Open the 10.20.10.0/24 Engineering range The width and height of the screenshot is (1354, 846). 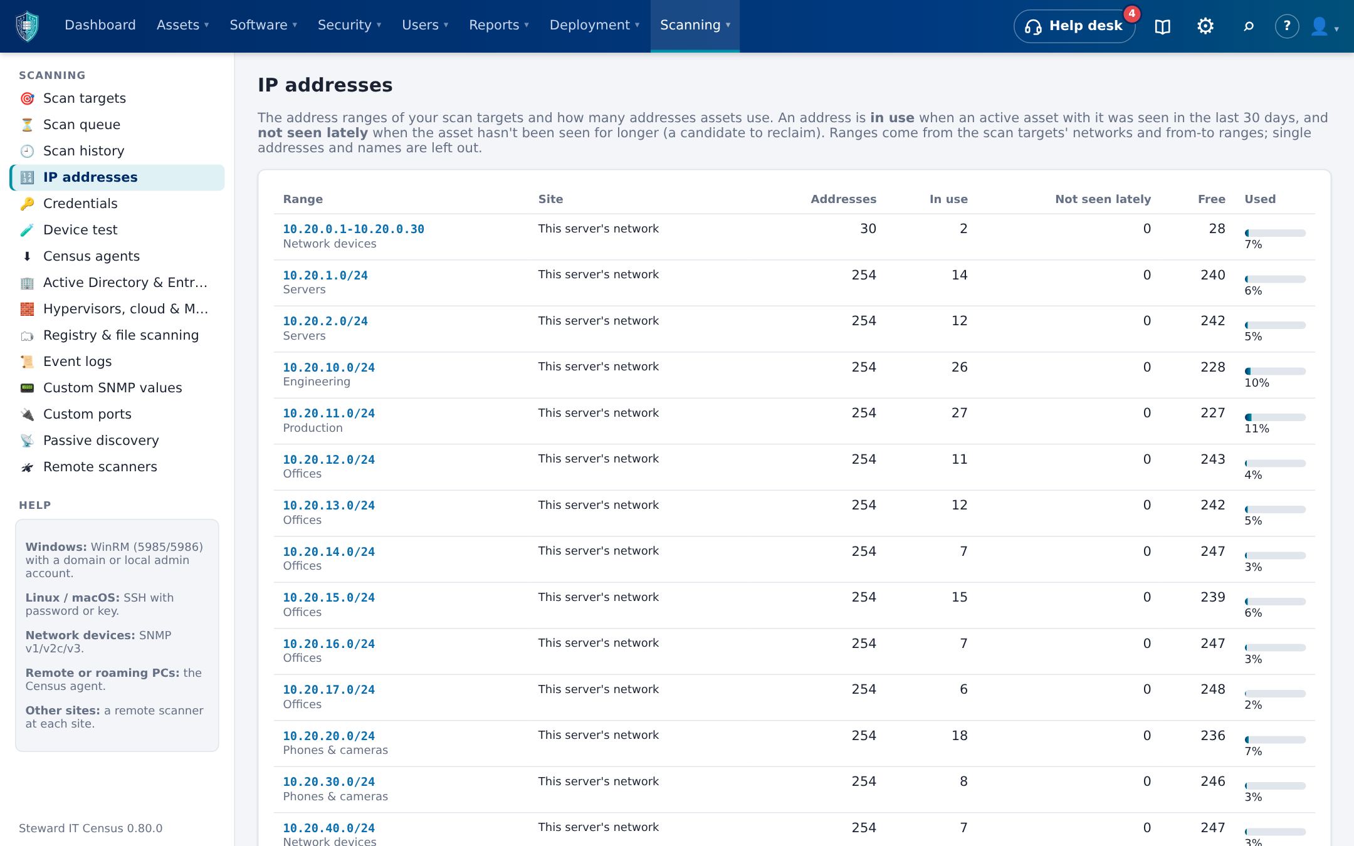pyautogui.click(x=329, y=368)
